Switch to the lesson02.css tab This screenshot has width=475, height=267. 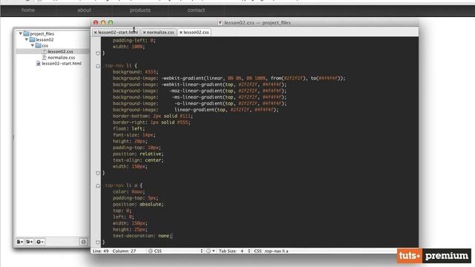(196, 32)
